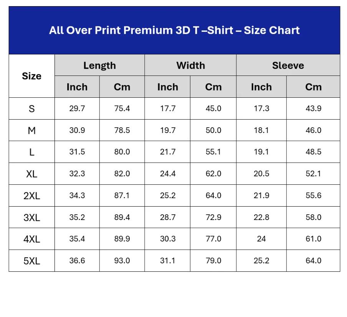347x317 pixels.
Task: Select the Size column header
Action: point(31,76)
